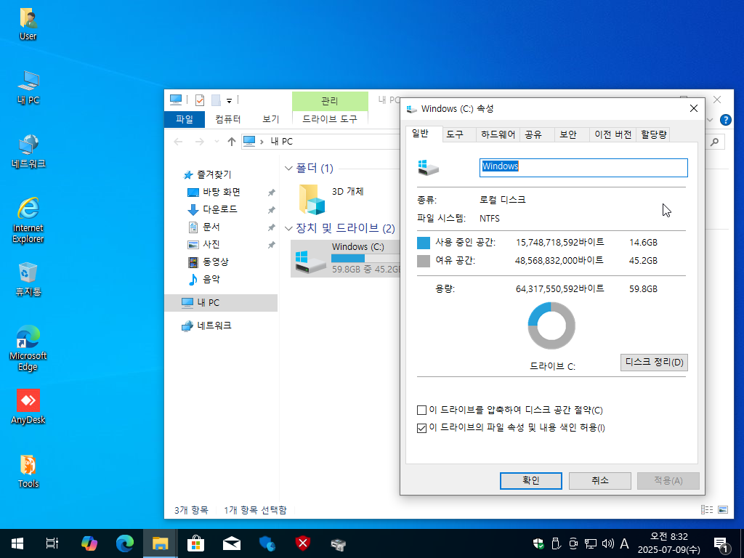Launch Internet Explorer from the desktop
744x558 pixels.
tap(28, 219)
